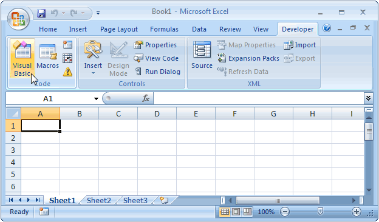Select column G header
Screen dimensions: 379x222
point(273,113)
